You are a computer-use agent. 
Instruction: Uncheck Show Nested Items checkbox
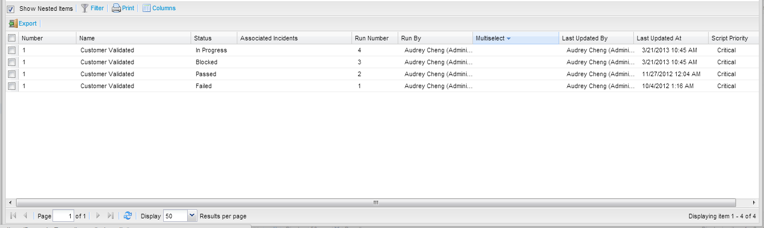pos(11,9)
